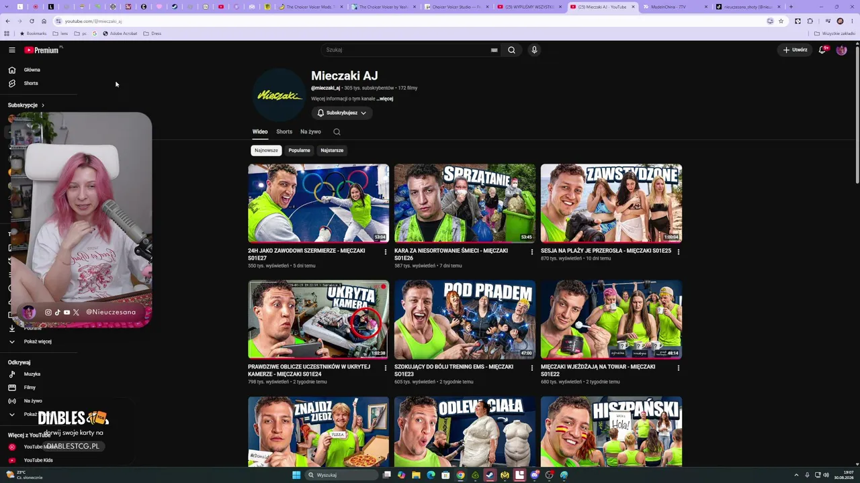Open the taskbar clock and date
The width and height of the screenshot is (860, 483).
(843, 475)
